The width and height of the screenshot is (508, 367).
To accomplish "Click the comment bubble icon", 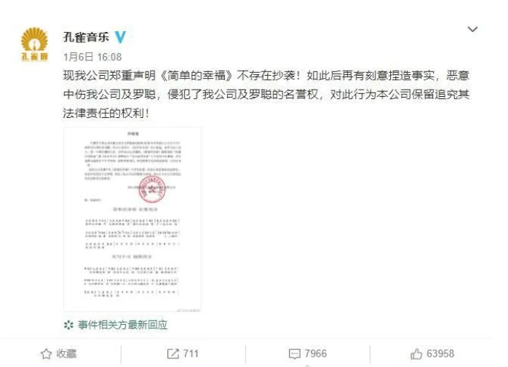I will [x=295, y=354].
